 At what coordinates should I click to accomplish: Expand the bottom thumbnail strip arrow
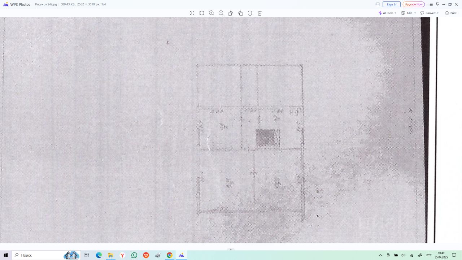[x=231, y=249]
